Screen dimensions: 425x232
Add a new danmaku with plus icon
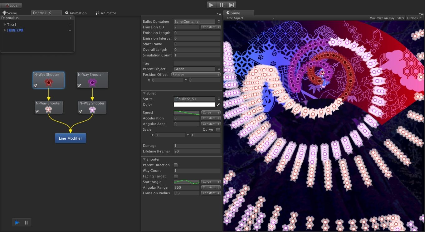(x=71, y=18)
